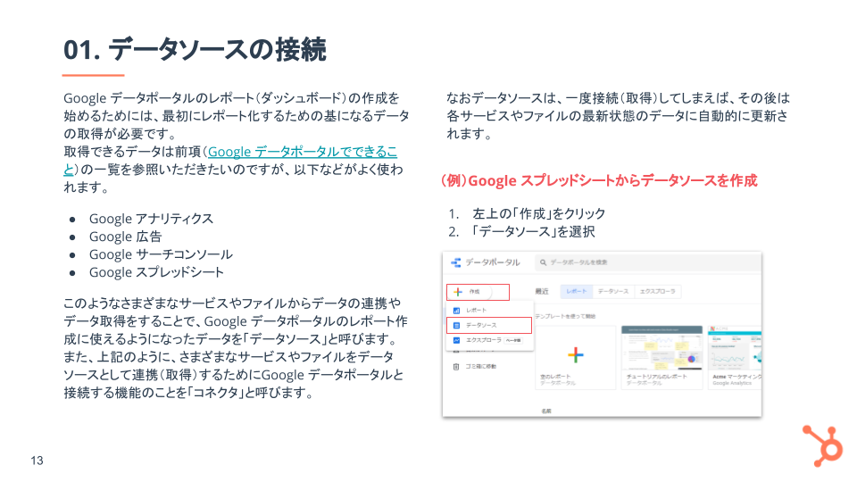Switch to the レポート tab

[x=577, y=292]
